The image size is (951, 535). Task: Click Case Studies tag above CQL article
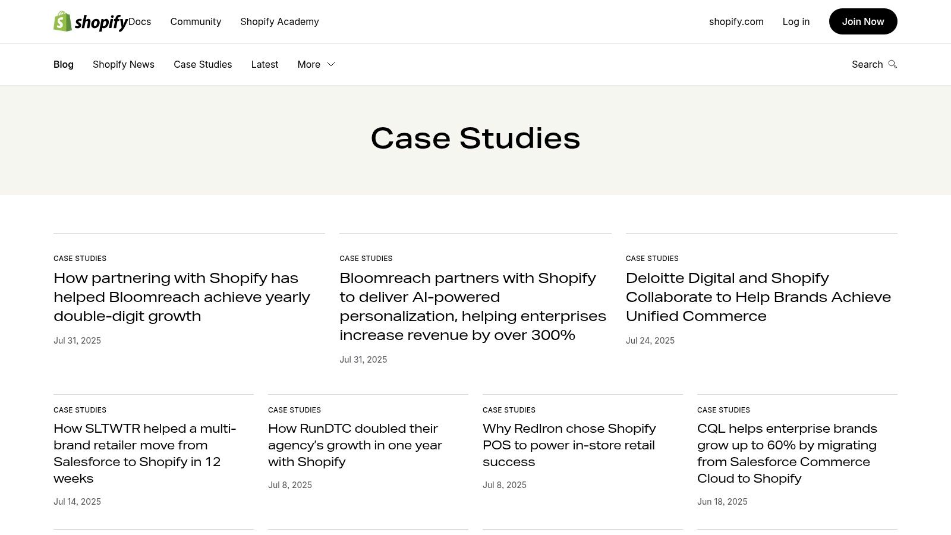723,410
